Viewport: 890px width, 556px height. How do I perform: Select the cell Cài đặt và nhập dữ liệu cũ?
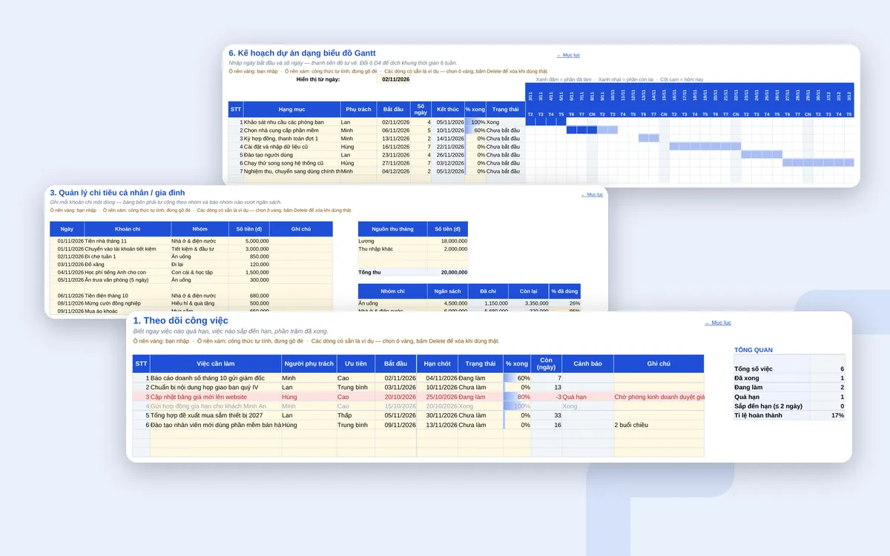pos(291,147)
